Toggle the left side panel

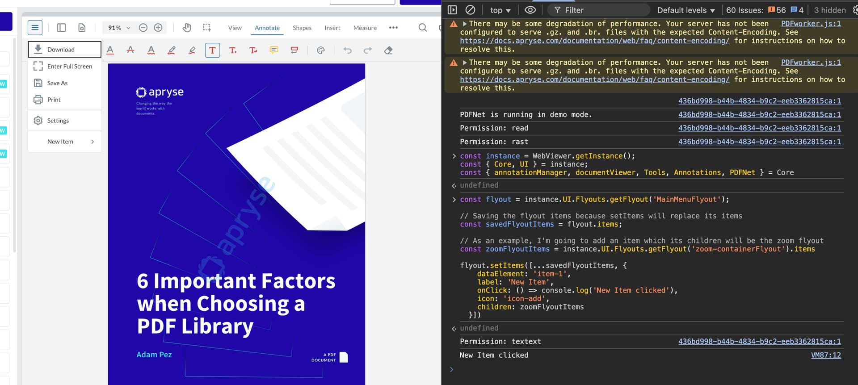tap(62, 28)
